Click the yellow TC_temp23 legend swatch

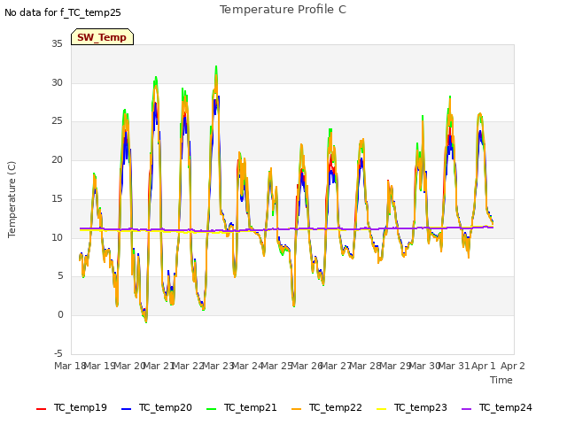381,409
